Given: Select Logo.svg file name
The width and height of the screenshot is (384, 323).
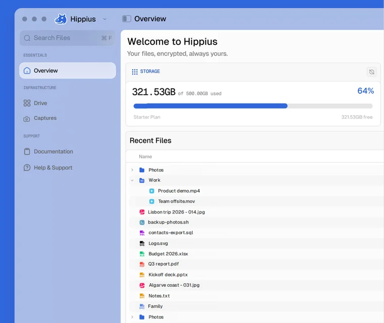Looking at the screenshot, I should click(x=158, y=243).
